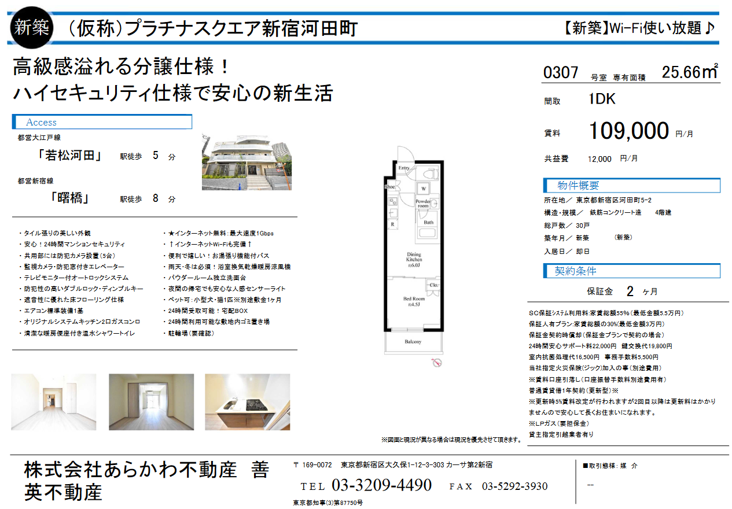The image size is (732, 509).
Task: Click the 1DK floor plan drawing
Action: (414, 249)
